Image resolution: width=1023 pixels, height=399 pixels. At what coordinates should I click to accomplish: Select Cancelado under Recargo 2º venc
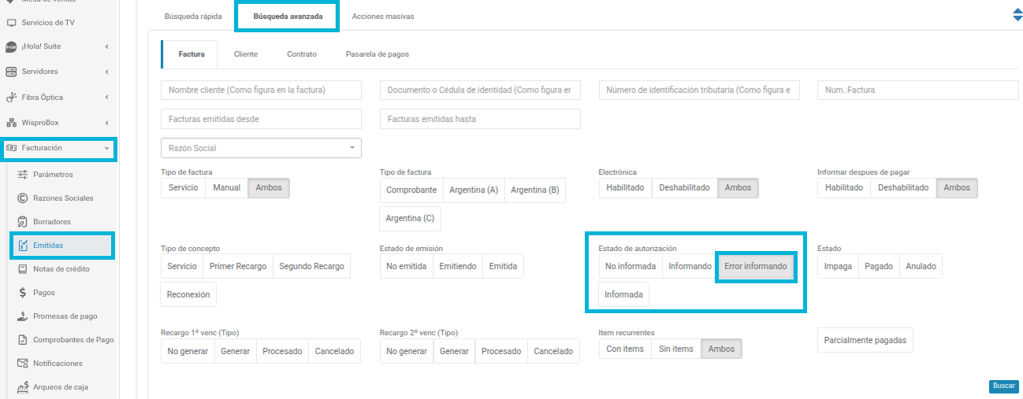(553, 351)
